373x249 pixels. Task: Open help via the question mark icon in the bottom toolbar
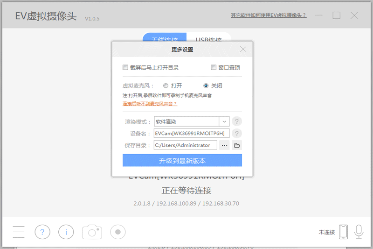coord(42,232)
